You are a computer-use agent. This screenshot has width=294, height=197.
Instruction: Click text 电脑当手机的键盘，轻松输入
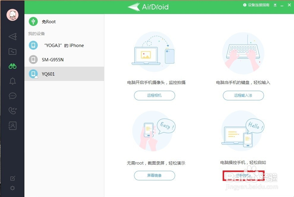(243, 82)
